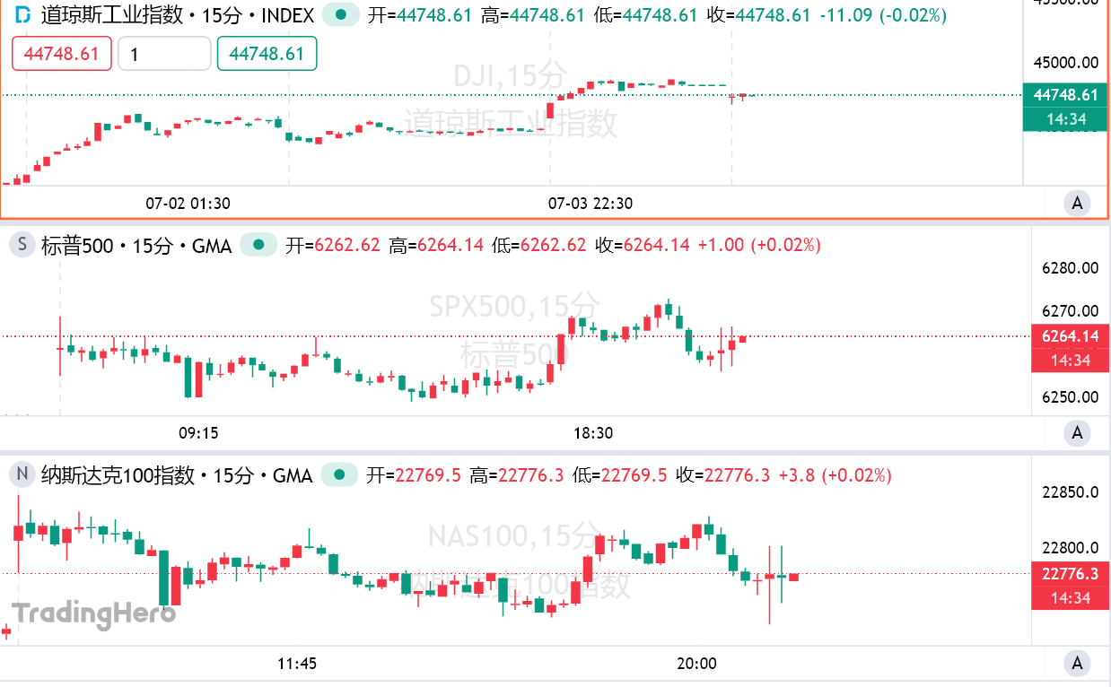The width and height of the screenshot is (1111, 687).
Task: Open the 道琼斯工业指数 symbol selector
Action: click(x=112, y=15)
